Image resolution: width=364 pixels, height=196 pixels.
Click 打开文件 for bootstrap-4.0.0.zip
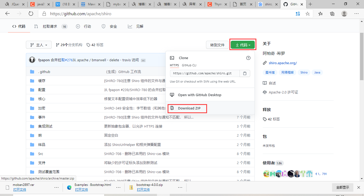pos(143,190)
